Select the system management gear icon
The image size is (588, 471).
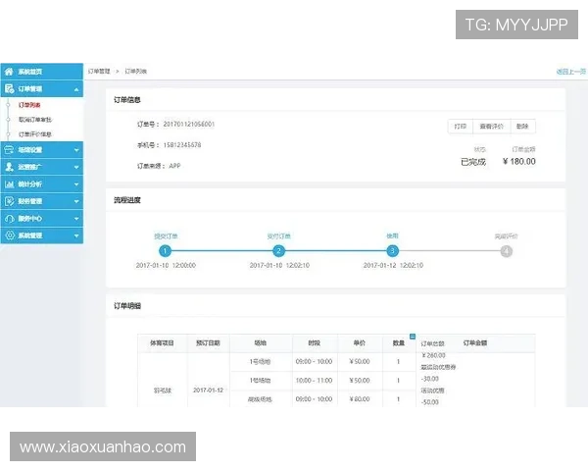[10, 235]
